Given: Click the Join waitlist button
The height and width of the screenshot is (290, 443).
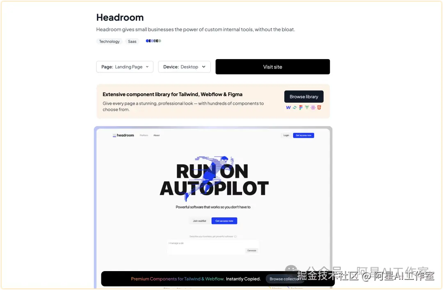Looking at the screenshot, I should (x=199, y=221).
